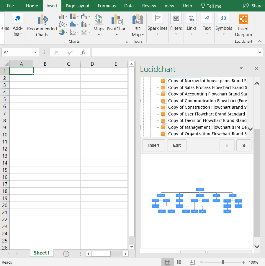Click the Edit button in Lucidchart pane
This screenshot has height=266, width=265.
point(177,146)
